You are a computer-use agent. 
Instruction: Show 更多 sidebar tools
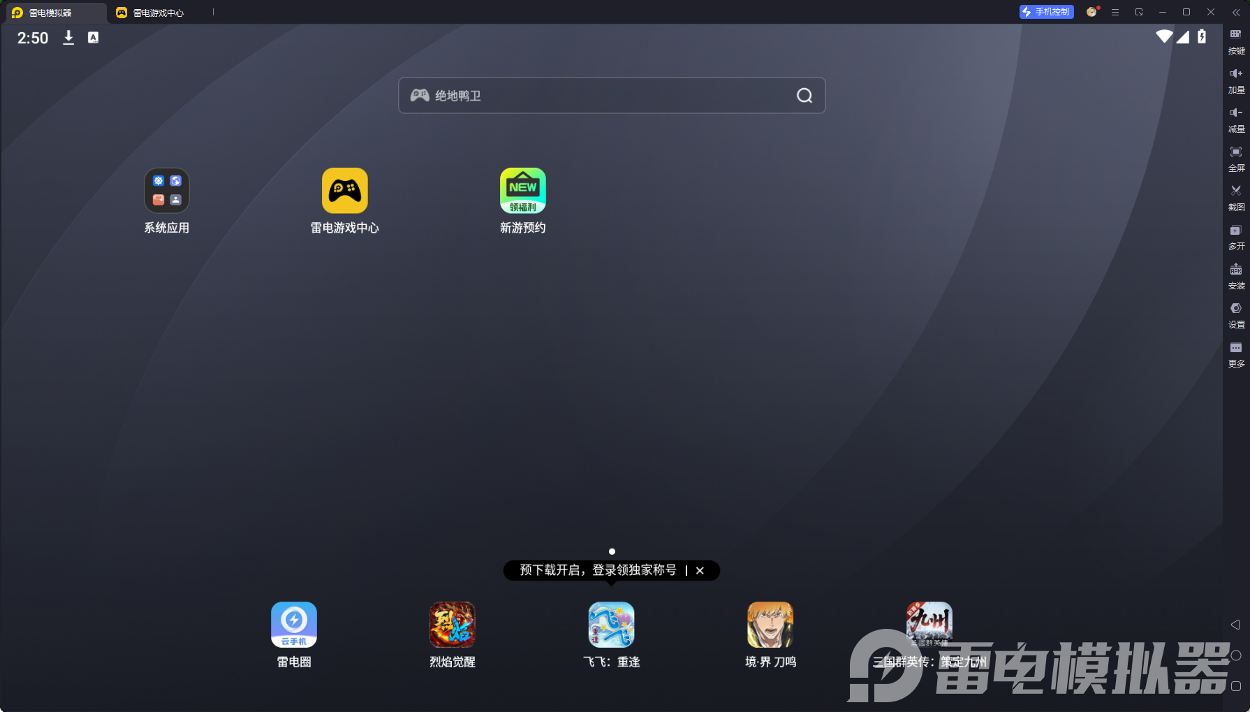point(1236,355)
